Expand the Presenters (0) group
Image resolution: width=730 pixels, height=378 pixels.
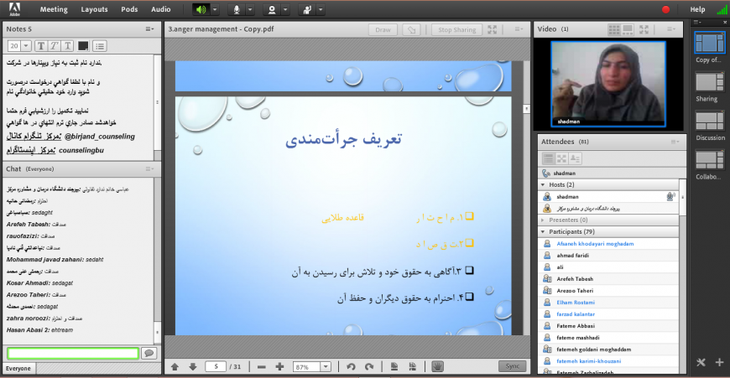[543, 220]
